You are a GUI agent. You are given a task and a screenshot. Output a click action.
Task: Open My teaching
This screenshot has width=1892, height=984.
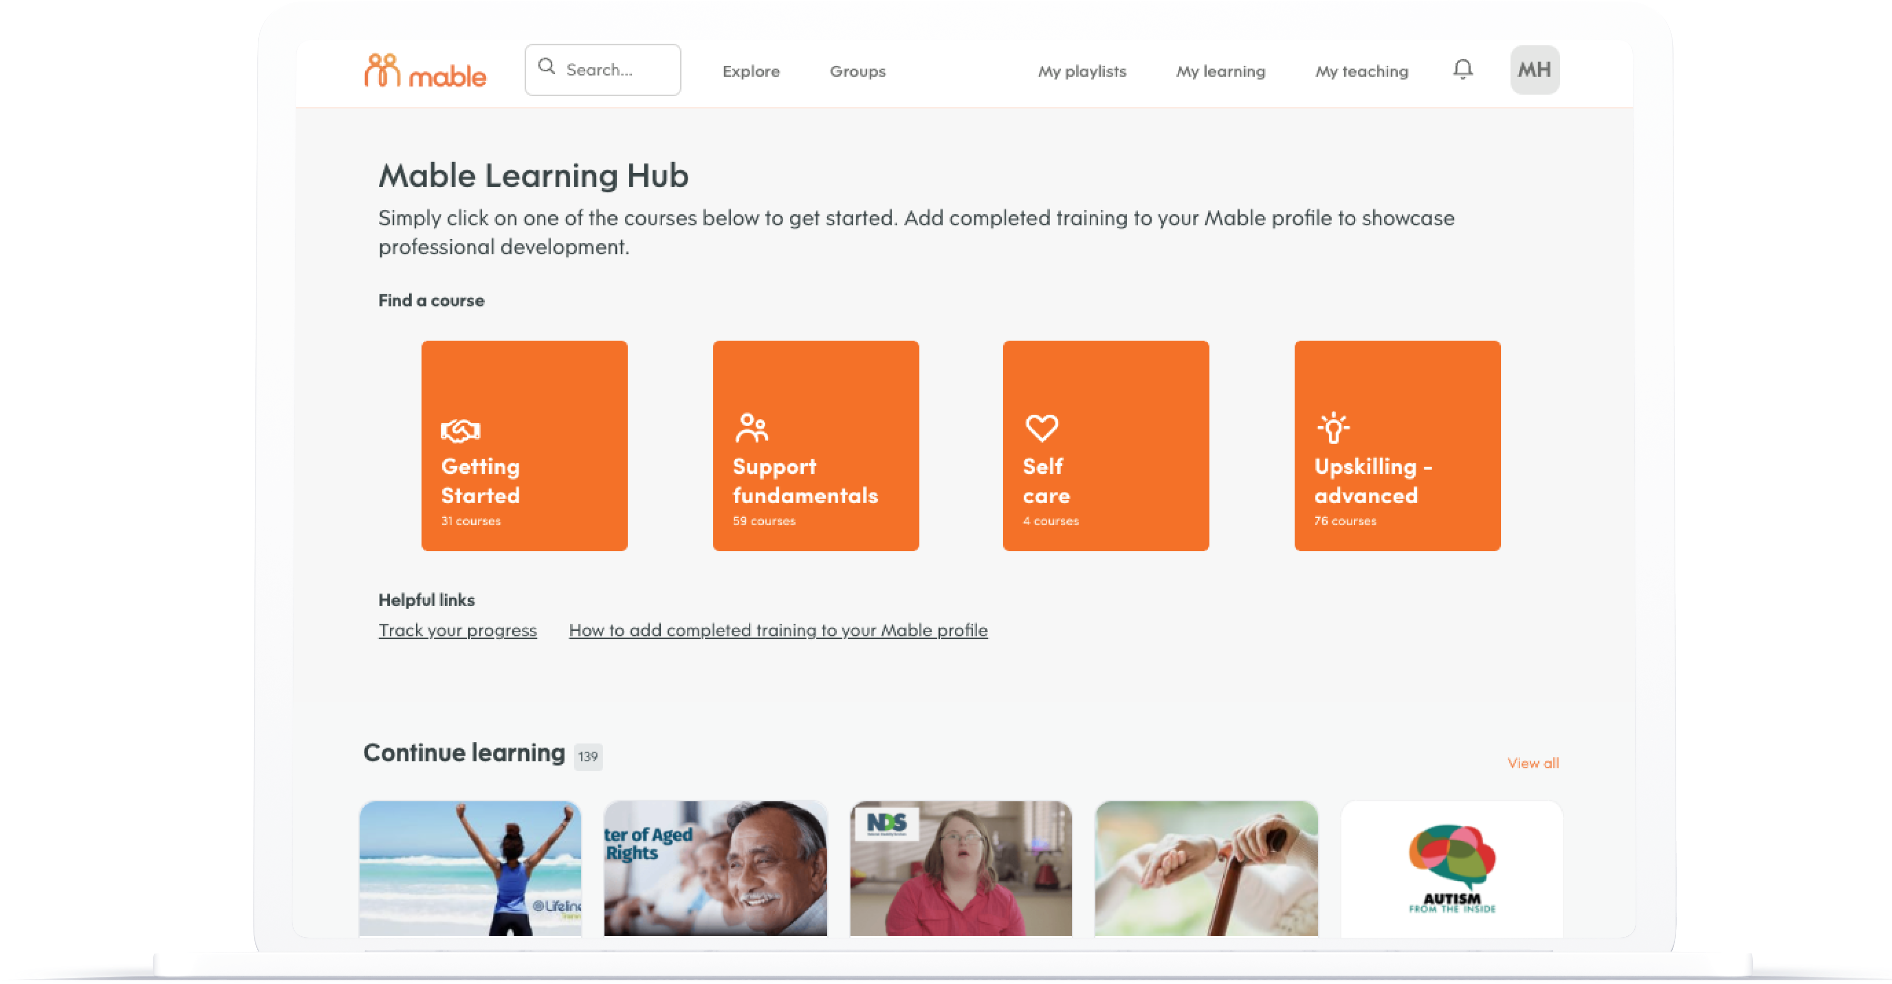click(x=1361, y=71)
